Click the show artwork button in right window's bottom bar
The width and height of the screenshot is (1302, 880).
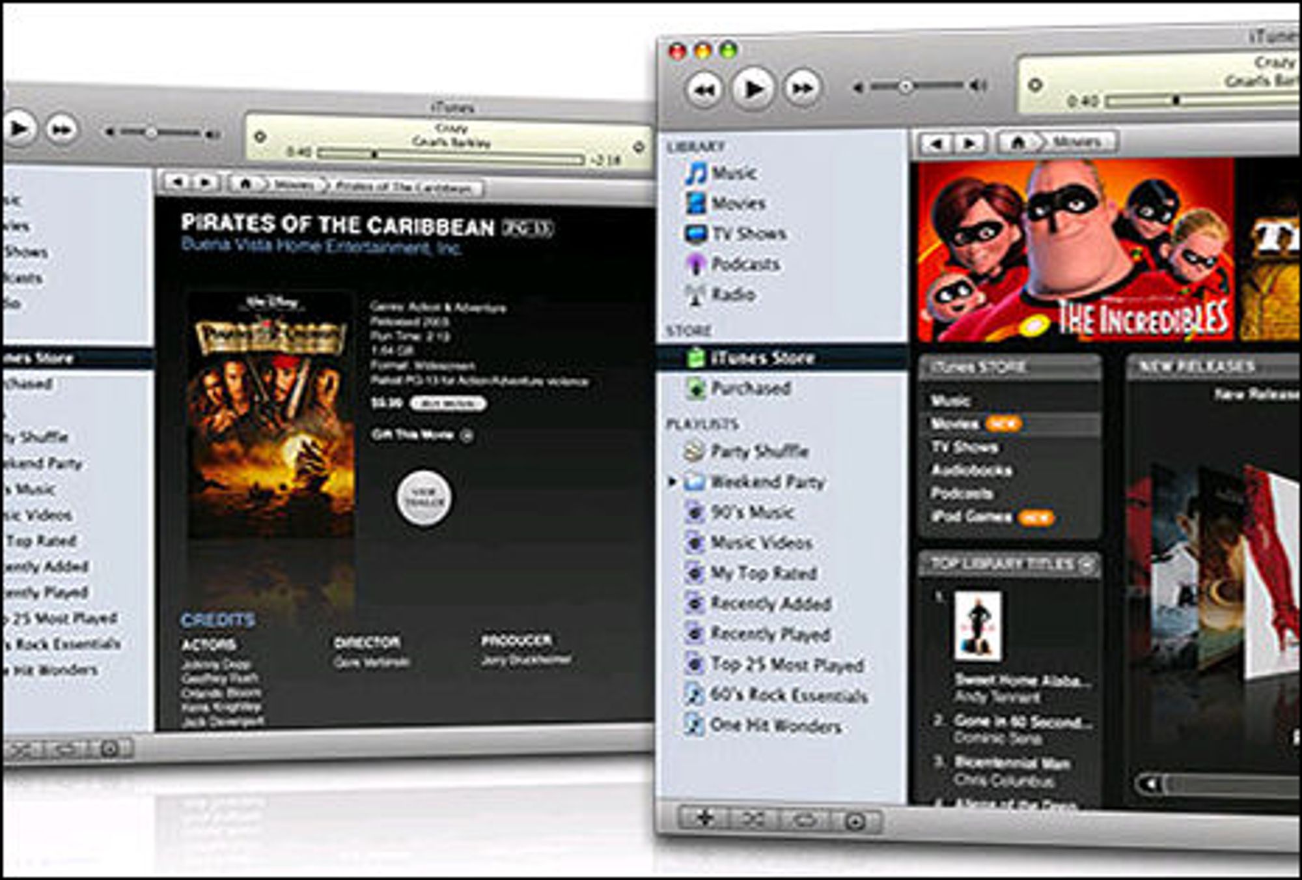coord(855,822)
